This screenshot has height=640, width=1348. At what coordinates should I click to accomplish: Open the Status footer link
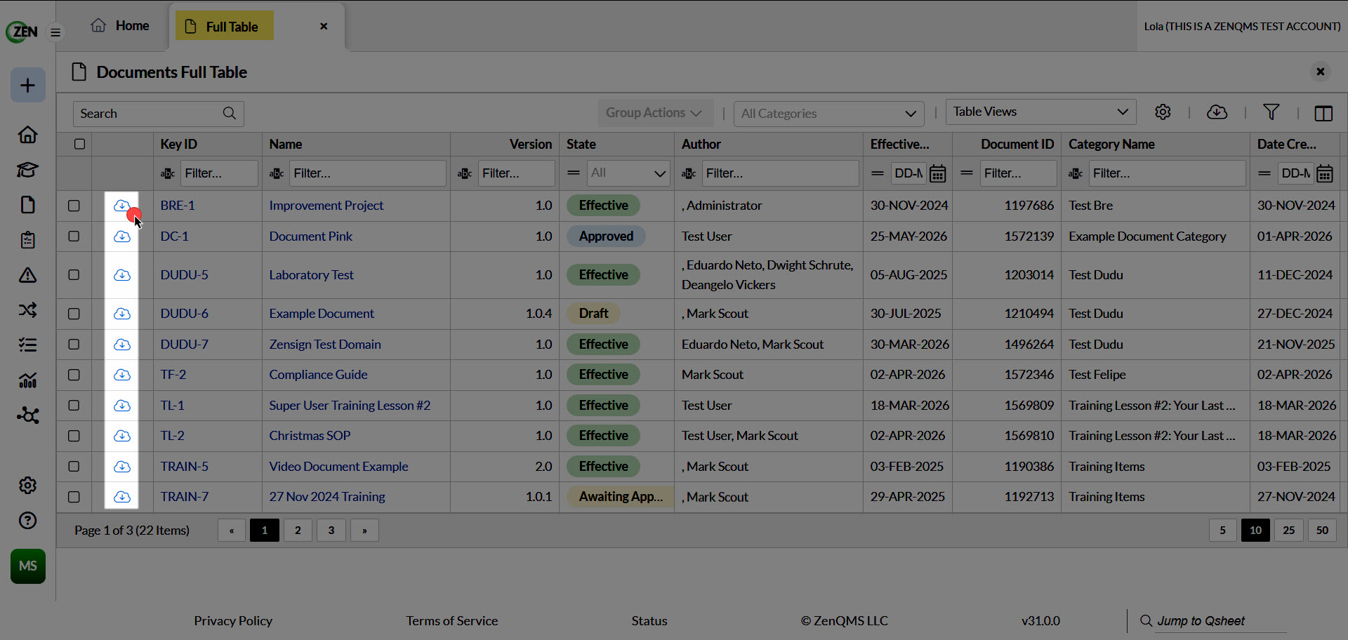coord(649,621)
